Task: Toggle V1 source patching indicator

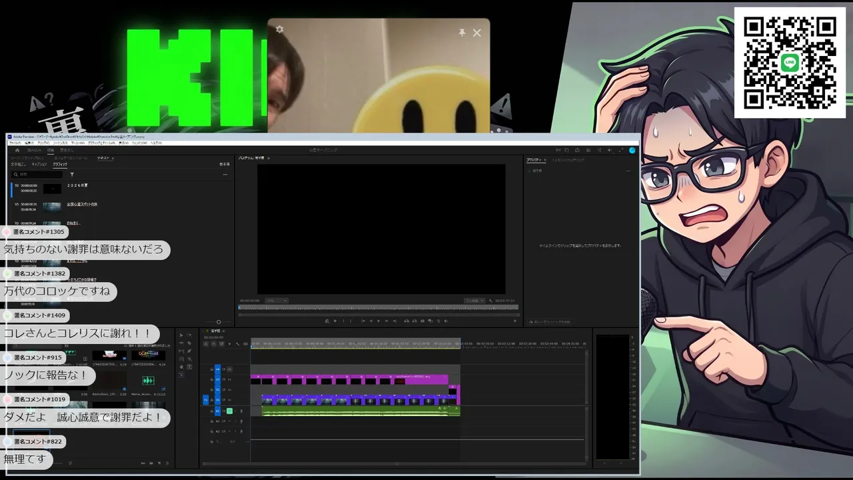Action: coord(206,400)
